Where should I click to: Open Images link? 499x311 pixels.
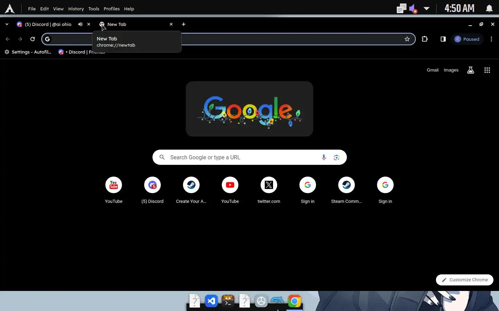coord(451,70)
